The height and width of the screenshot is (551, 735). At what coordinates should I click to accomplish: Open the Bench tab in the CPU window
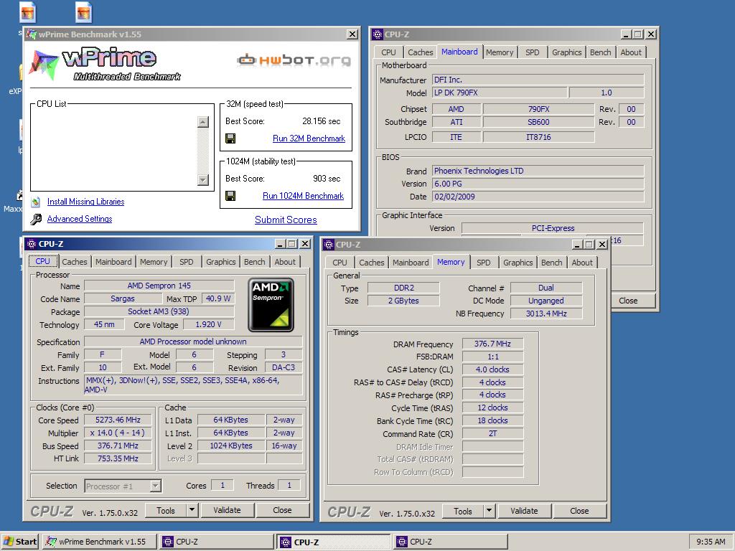pos(255,262)
